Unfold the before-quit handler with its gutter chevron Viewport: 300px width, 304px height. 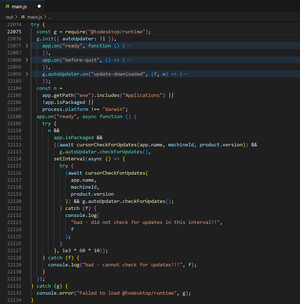coord(27,60)
